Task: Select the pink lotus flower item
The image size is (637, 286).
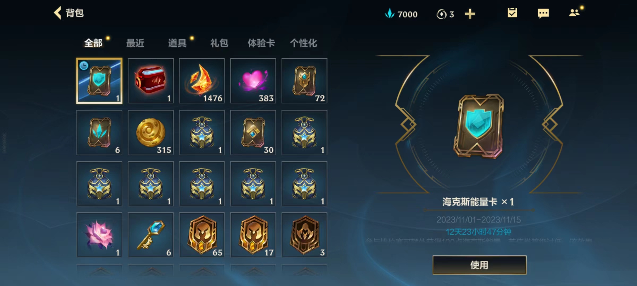Action: [x=99, y=235]
